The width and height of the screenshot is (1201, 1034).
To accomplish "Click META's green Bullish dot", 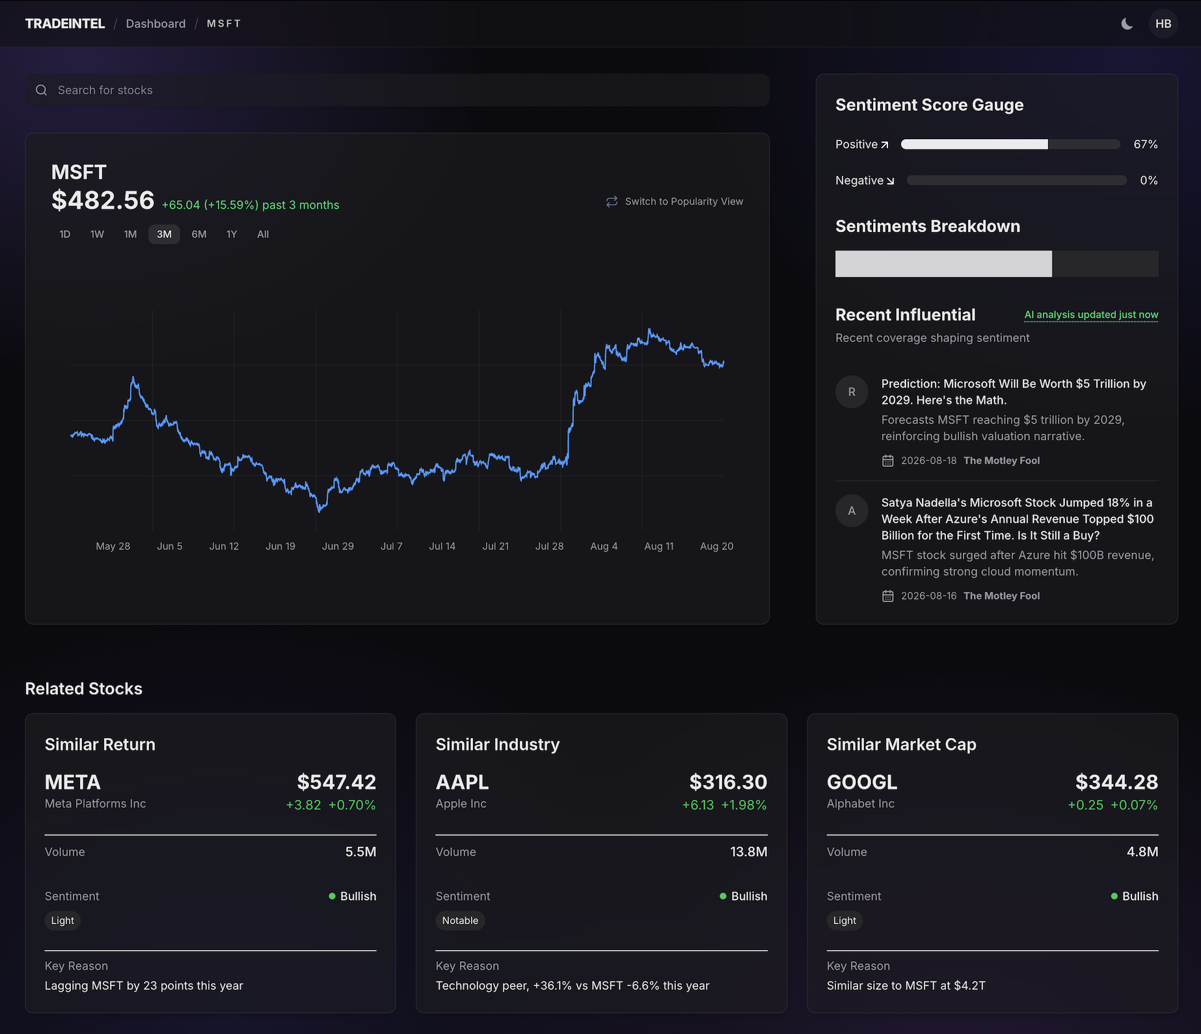I will click(332, 896).
